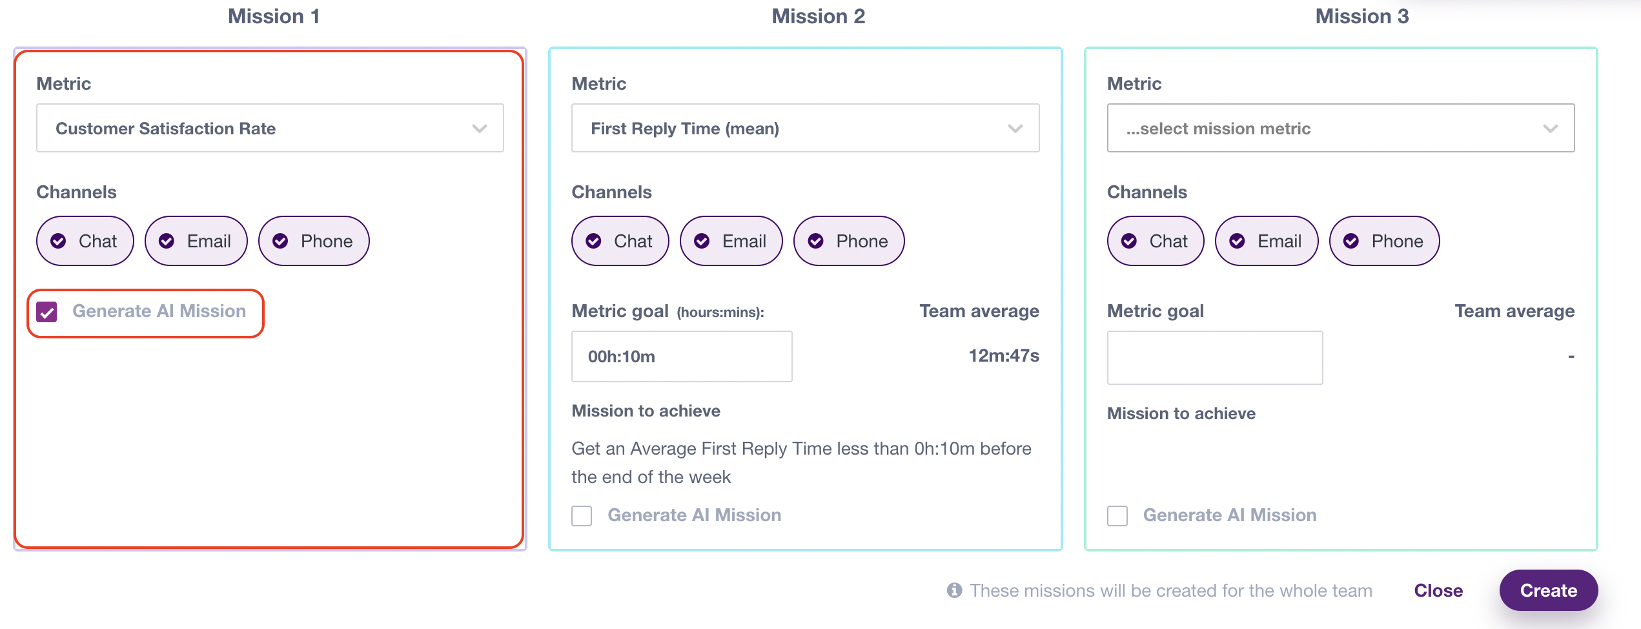Uncheck Generate AI Mission in Mission 1

47,312
